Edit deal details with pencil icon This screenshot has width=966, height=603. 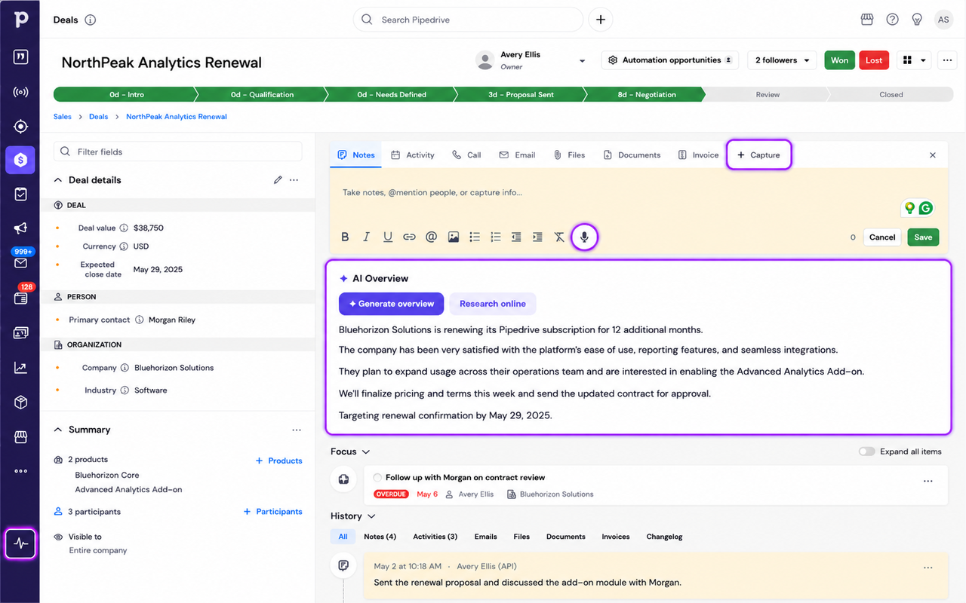pos(278,180)
